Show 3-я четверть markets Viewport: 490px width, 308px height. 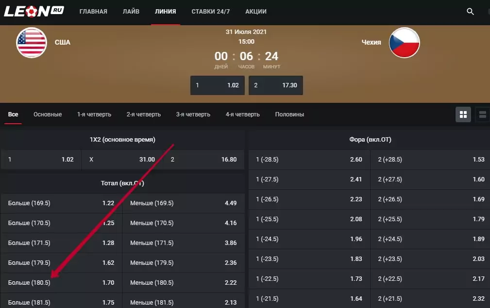click(193, 114)
